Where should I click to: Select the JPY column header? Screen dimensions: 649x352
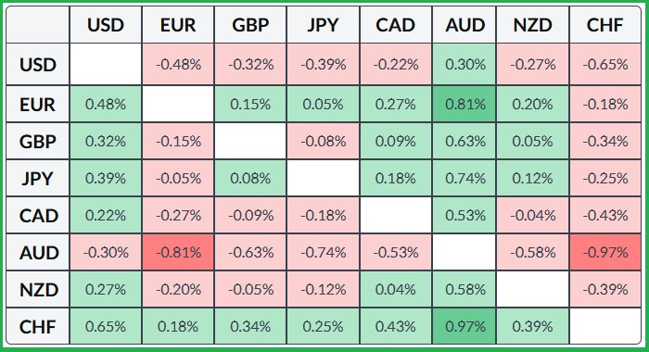(x=324, y=25)
